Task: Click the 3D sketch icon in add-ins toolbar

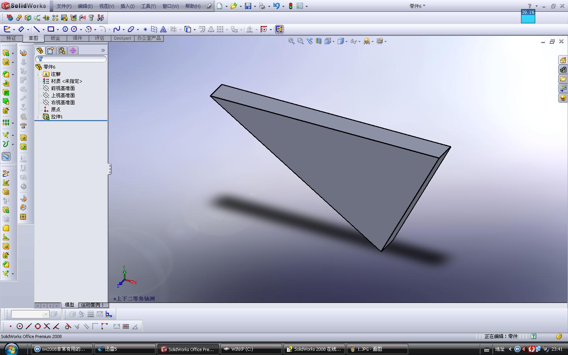Action: click(x=9, y=18)
